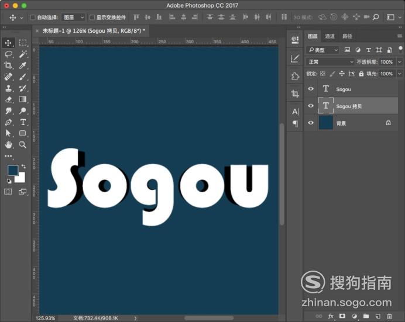Select the Eraser tool
The image size is (405, 322).
(x=8, y=99)
